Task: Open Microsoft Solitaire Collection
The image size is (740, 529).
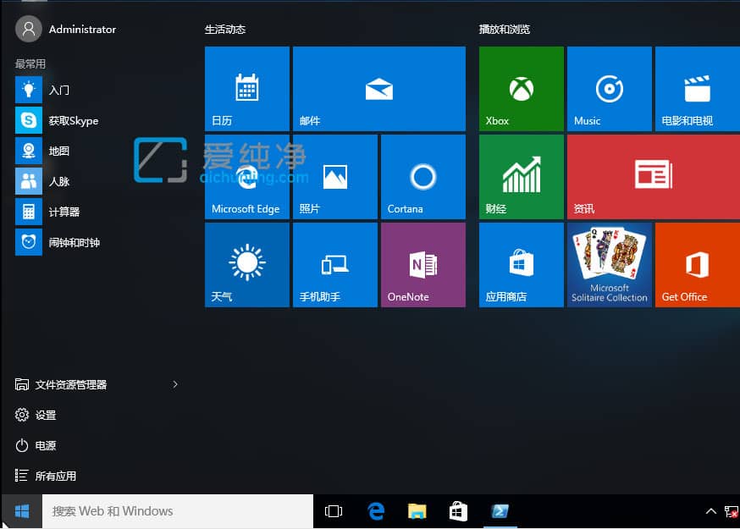Action: (x=609, y=264)
